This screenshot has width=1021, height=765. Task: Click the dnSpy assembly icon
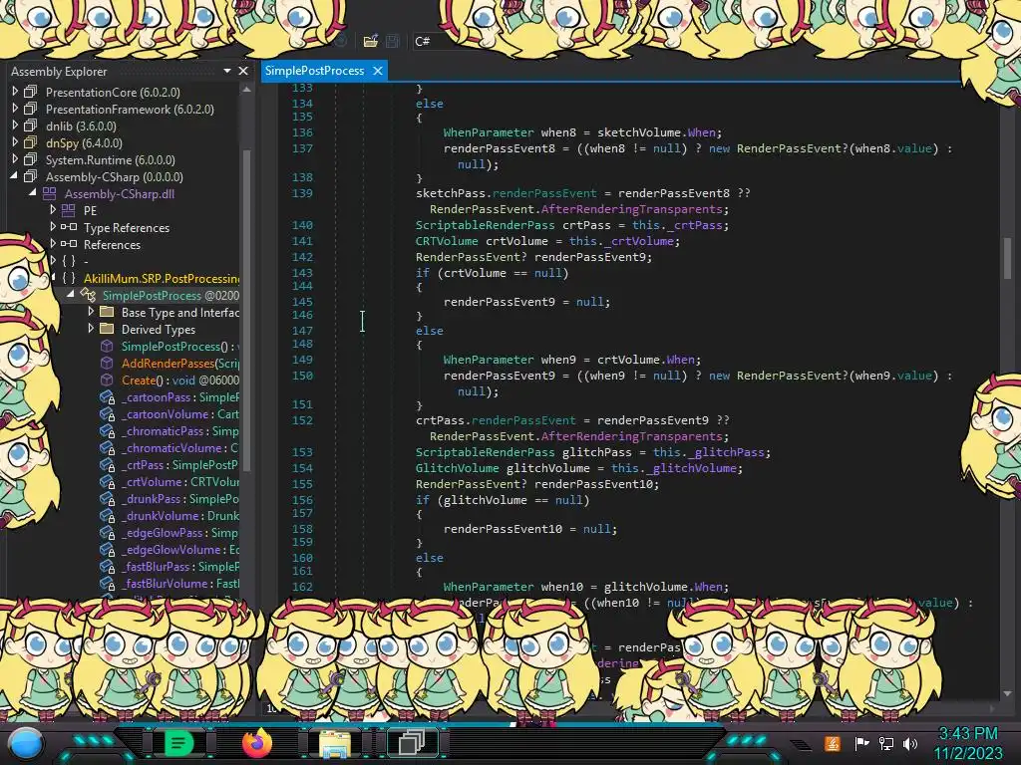(x=31, y=142)
